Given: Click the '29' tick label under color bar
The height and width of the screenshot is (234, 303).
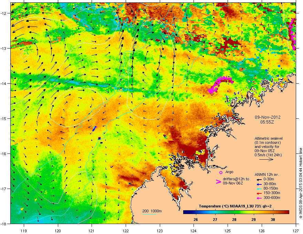Looking at the screenshot, I should click(x=253, y=220).
